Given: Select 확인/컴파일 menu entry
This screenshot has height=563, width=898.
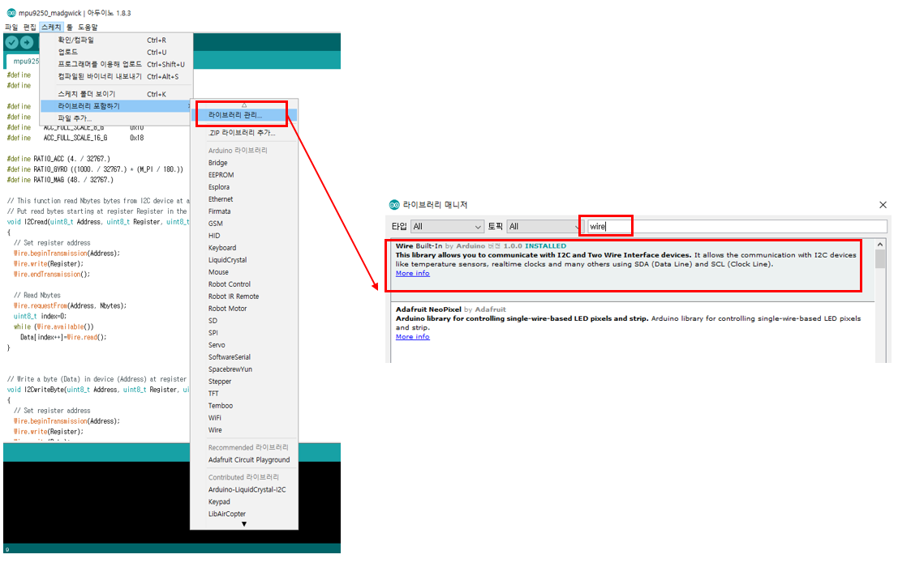Looking at the screenshot, I should 116,40.
